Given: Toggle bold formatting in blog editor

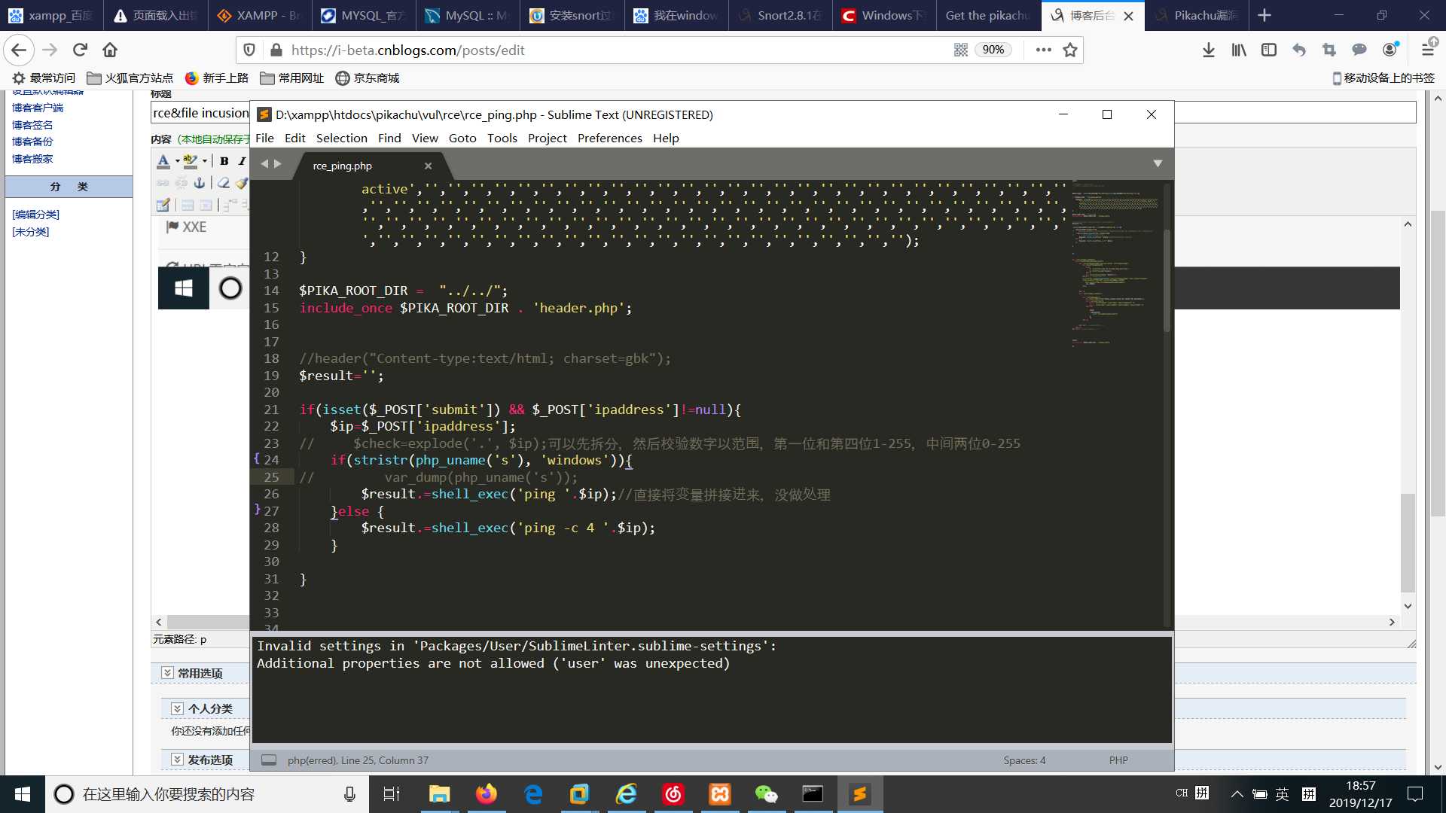Looking at the screenshot, I should click(x=224, y=161).
